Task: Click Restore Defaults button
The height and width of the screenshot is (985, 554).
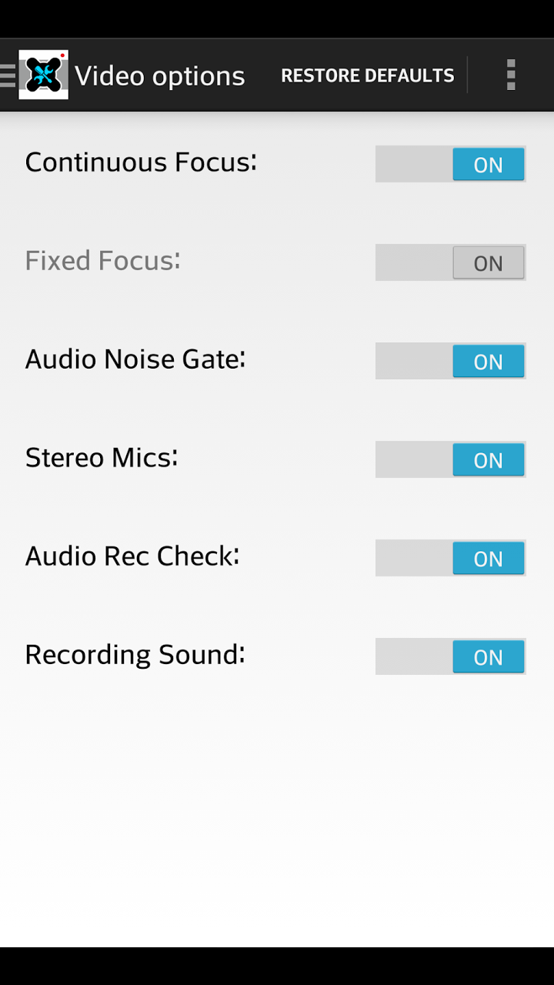Action: (x=367, y=75)
